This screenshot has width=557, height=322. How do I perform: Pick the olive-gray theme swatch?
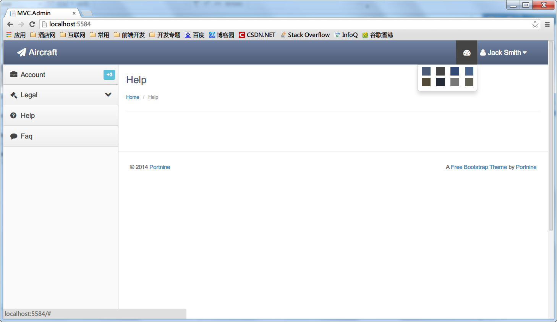pos(469,82)
